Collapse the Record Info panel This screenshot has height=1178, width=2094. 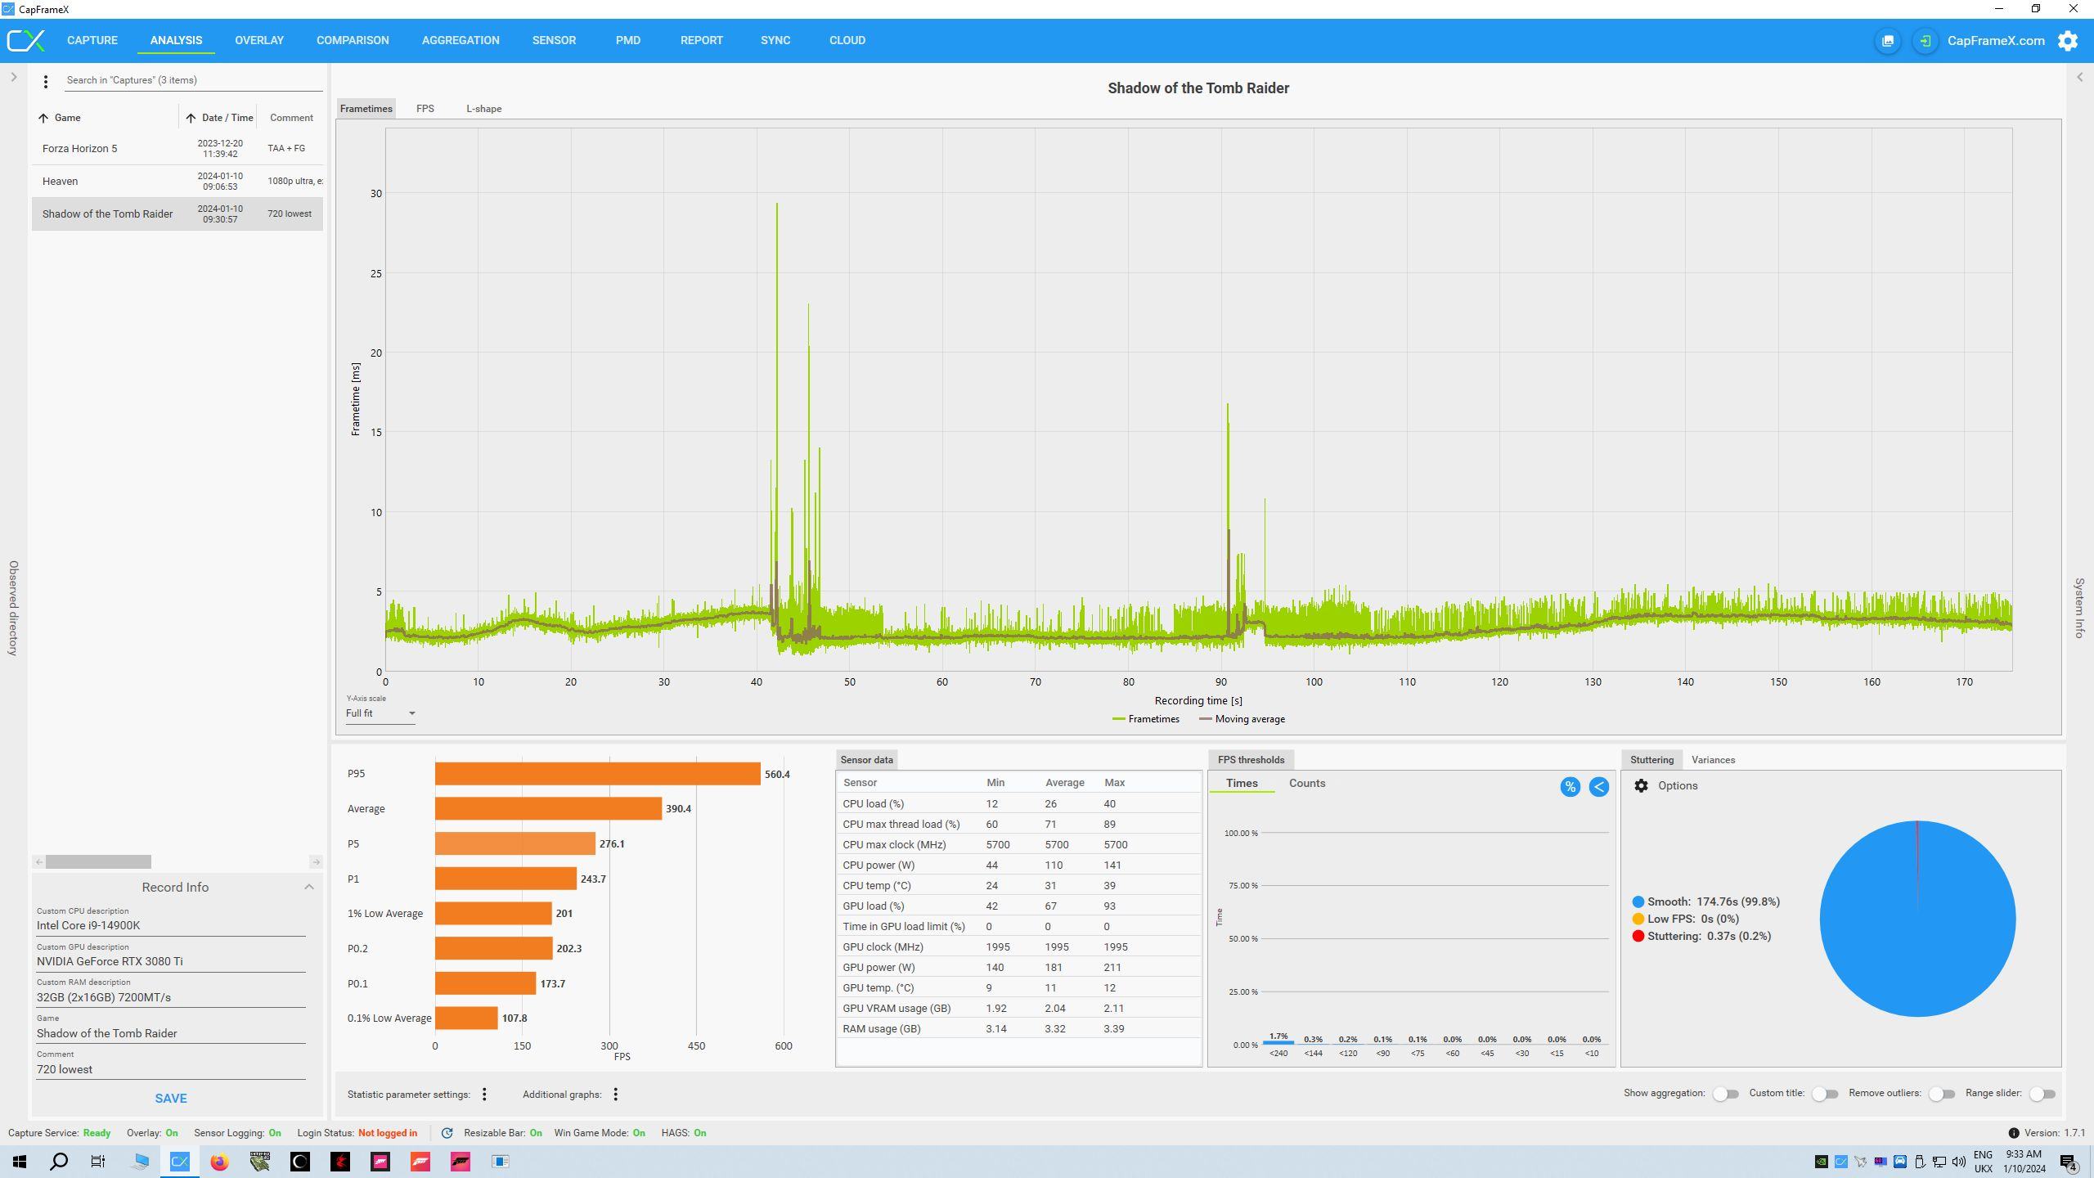coord(308,887)
